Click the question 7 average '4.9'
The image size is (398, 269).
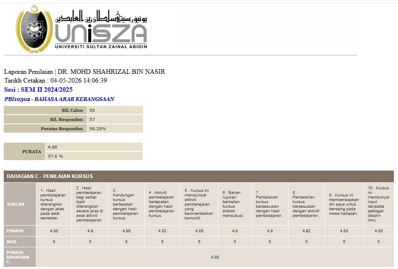point(270,231)
